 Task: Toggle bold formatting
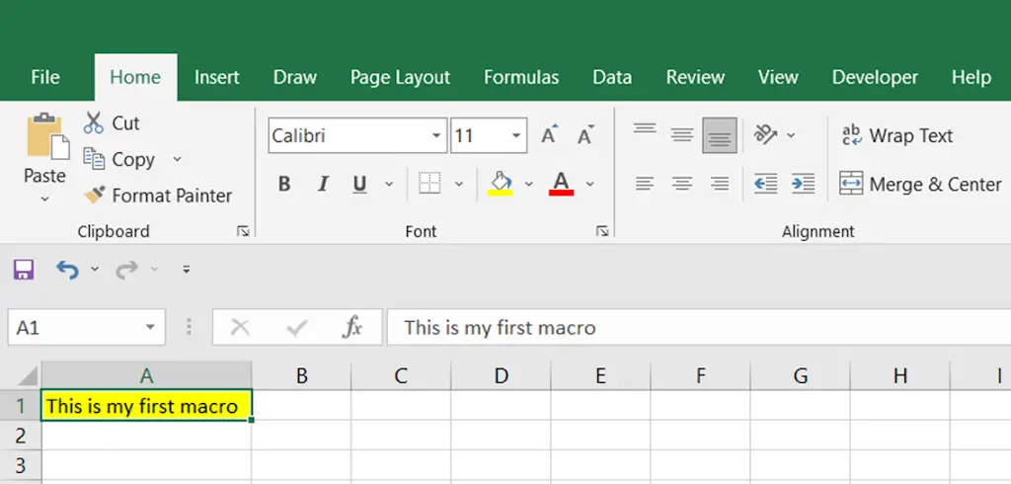[284, 184]
